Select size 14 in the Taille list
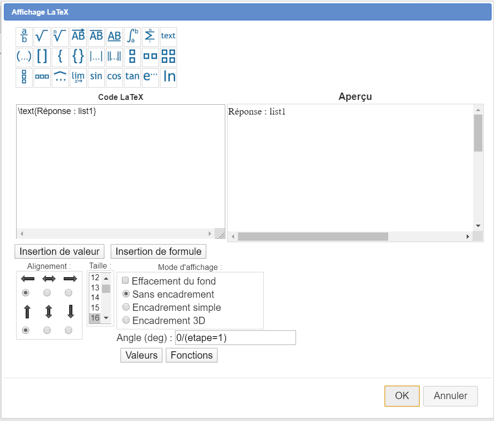Screen dimensions: 494x421 tap(95, 298)
